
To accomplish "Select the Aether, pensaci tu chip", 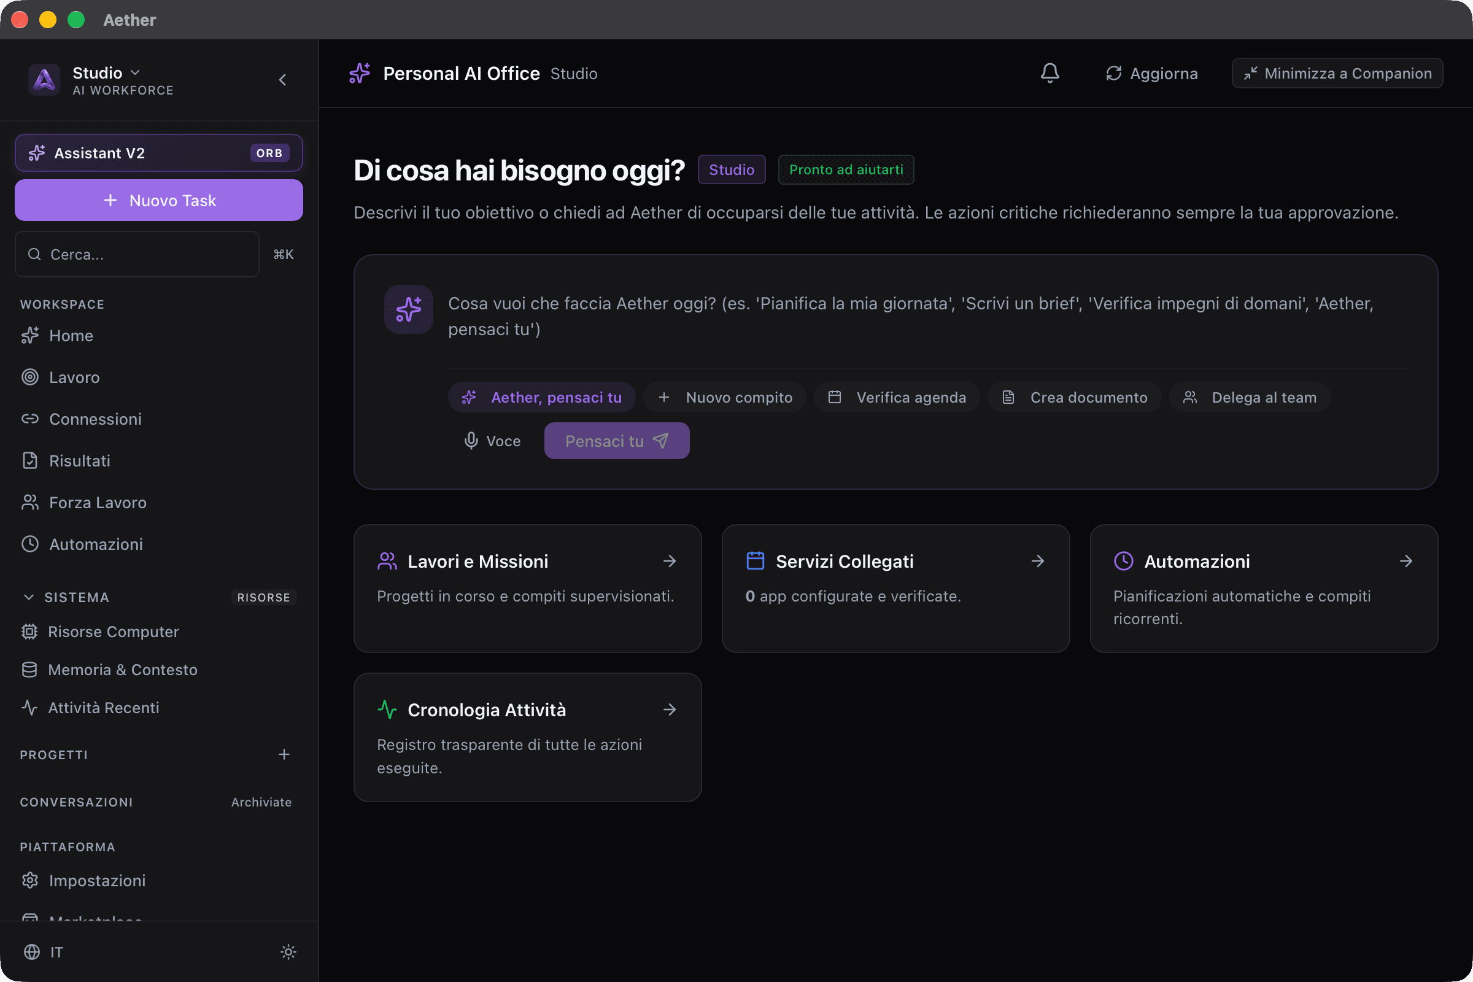I will [x=542, y=397].
